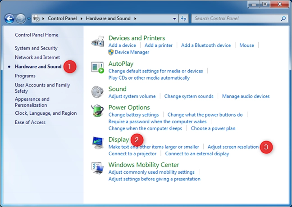This screenshot has height=207, width=292.
Task: Open Devices and Printers heading
Action: click(x=137, y=38)
